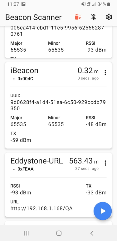
Task: Tap Android back navigation arrow
Action: pos(92,233)
